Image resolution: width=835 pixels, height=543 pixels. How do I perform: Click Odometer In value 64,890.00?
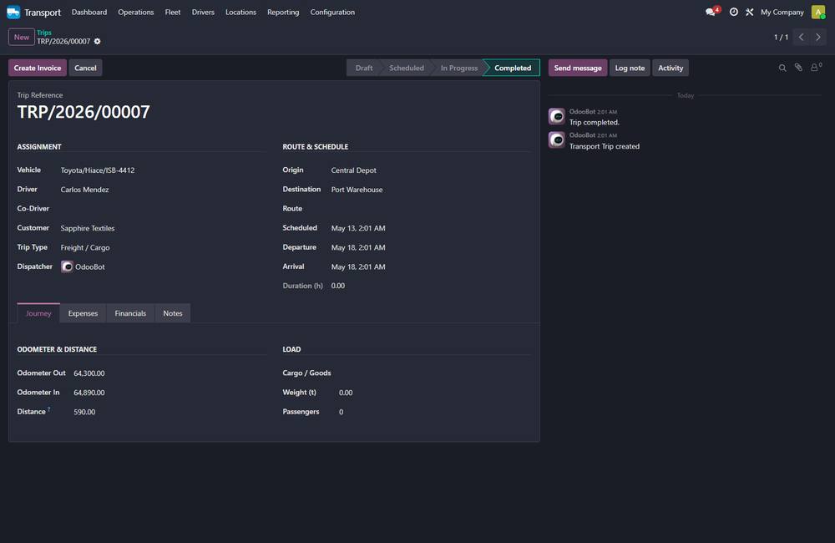[89, 393]
